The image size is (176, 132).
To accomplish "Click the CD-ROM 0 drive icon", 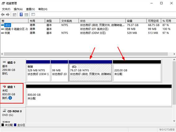I will tap(4, 111).
